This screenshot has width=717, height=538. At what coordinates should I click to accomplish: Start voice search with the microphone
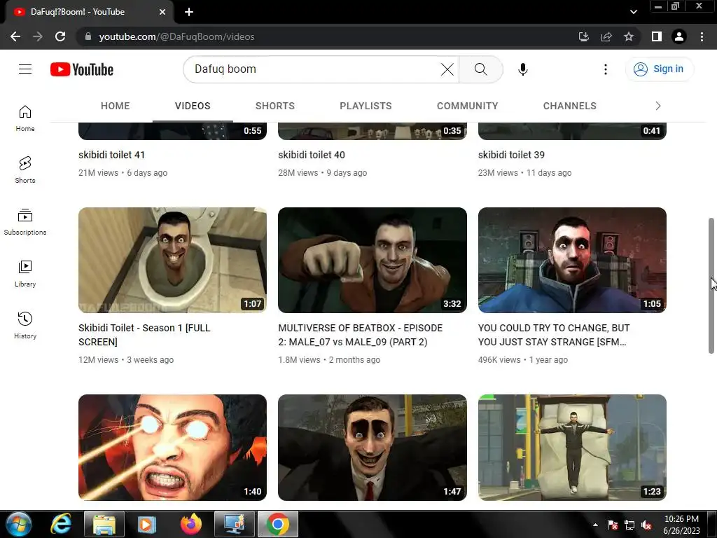(x=523, y=69)
